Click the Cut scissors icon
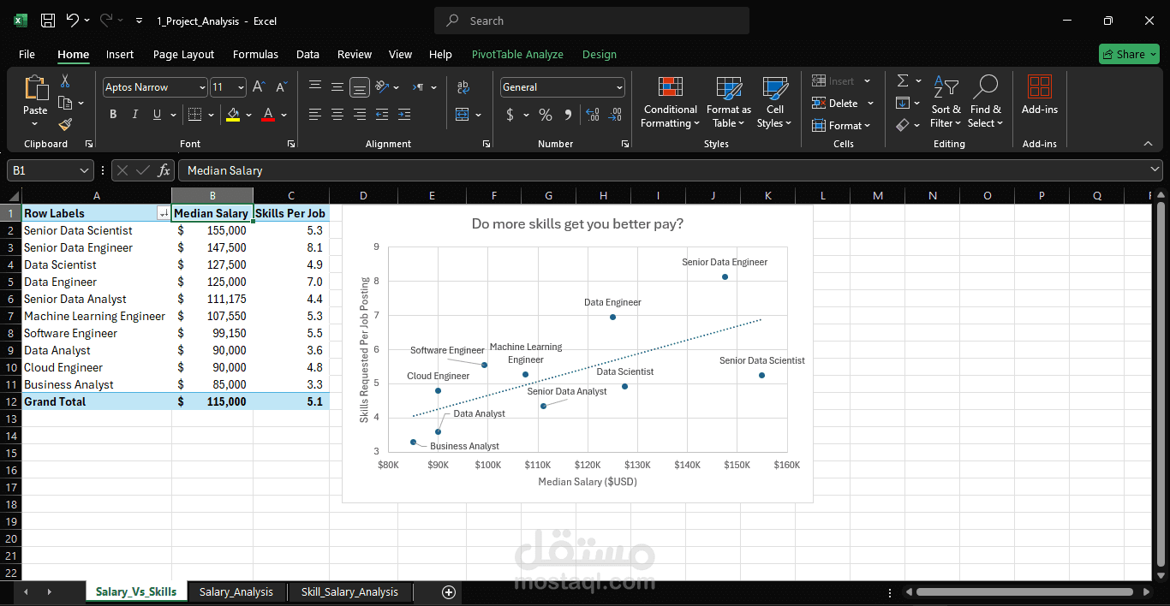Image resolution: width=1170 pixels, height=606 pixels. pyautogui.click(x=65, y=81)
